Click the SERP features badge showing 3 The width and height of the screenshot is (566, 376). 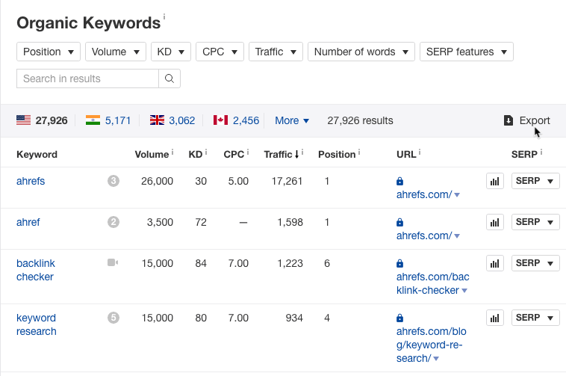pos(113,181)
